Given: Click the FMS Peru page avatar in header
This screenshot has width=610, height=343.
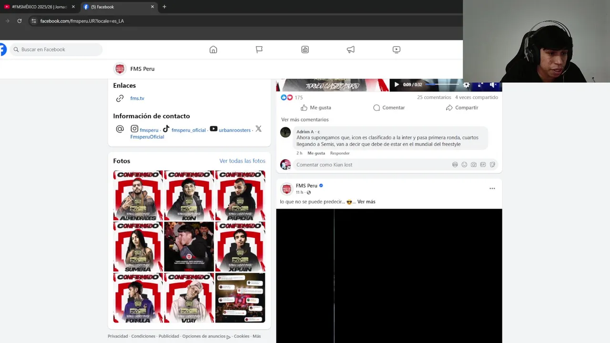Looking at the screenshot, I should click(x=120, y=69).
